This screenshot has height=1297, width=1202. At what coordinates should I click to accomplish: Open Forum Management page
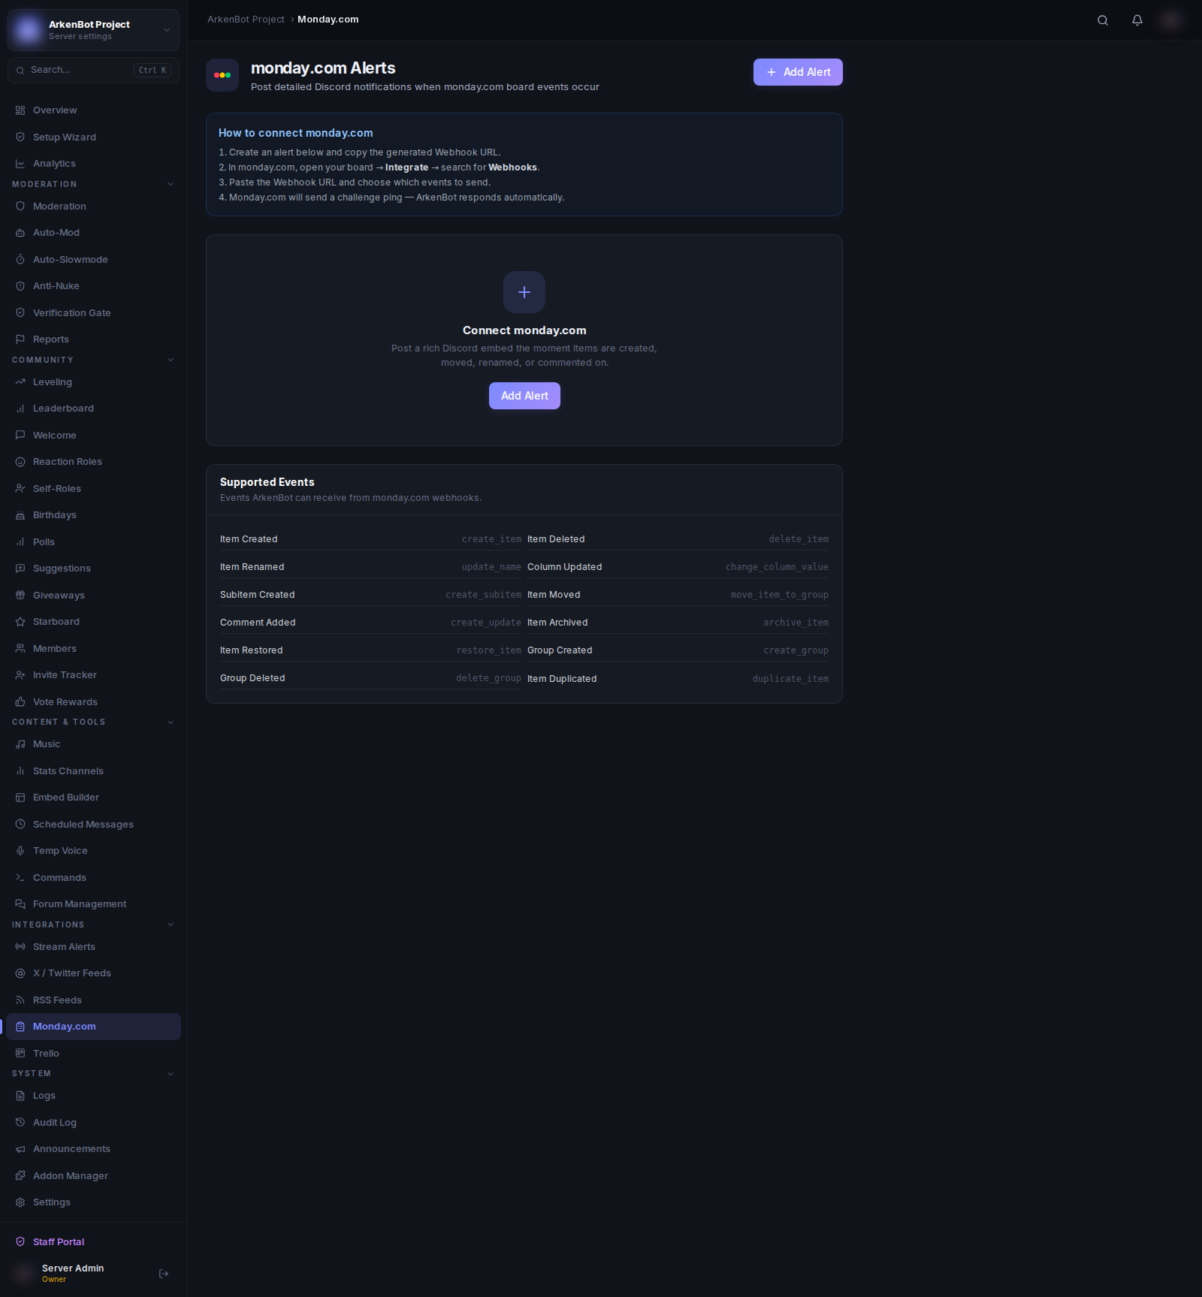tap(93, 904)
